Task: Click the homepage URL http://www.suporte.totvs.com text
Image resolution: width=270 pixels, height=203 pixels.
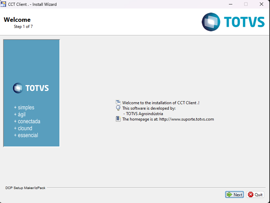Action: click(x=186, y=119)
